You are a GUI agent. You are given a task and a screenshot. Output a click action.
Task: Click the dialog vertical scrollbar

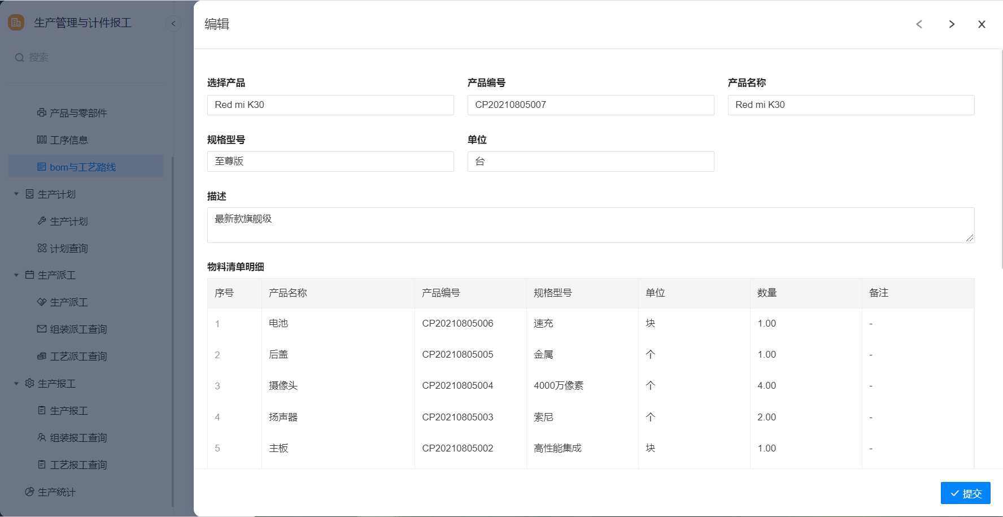point(1001,158)
